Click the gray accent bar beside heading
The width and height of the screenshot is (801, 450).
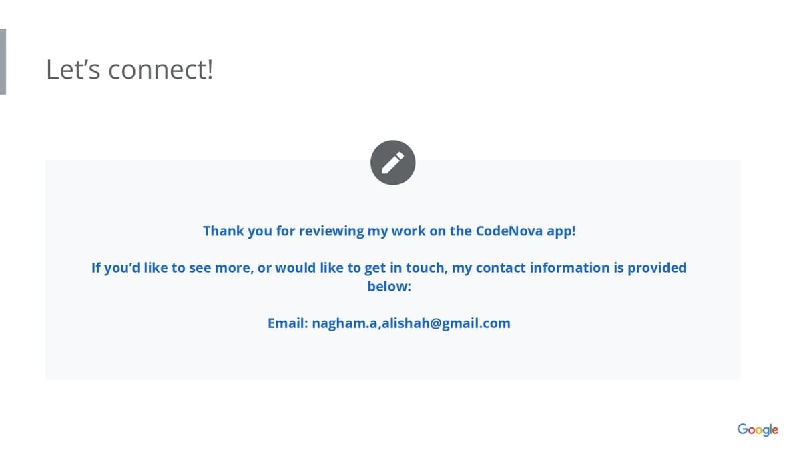pyautogui.click(x=3, y=61)
